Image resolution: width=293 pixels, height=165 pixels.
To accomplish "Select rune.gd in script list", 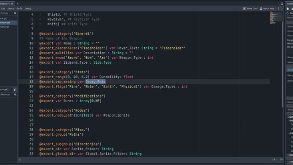I will click(x=9, y=18).
